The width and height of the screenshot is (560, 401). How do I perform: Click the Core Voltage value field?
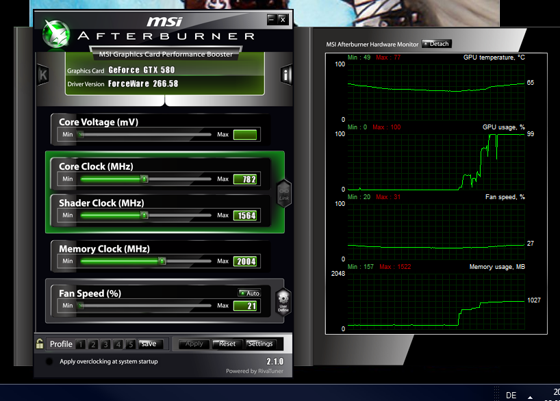pyautogui.click(x=245, y=135)
